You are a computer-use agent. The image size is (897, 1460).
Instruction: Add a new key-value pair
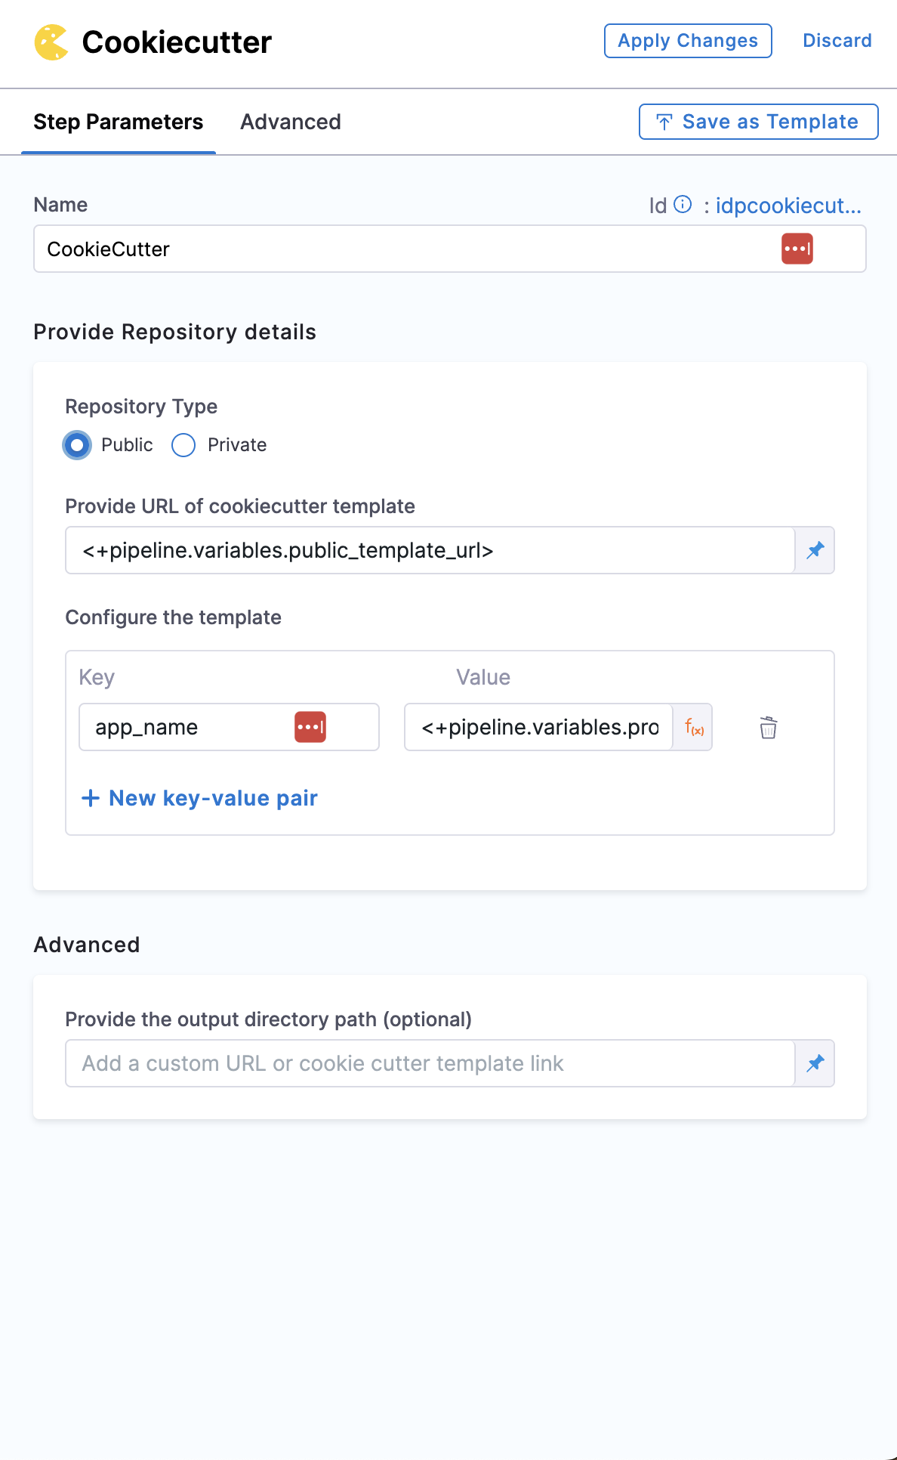click(x=200, y=798)
